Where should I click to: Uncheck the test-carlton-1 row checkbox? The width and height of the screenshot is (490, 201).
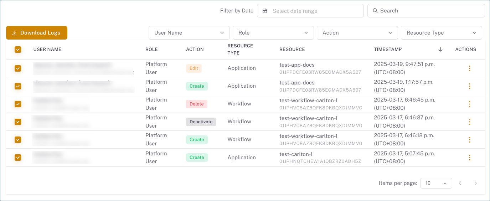click(18, 158)
